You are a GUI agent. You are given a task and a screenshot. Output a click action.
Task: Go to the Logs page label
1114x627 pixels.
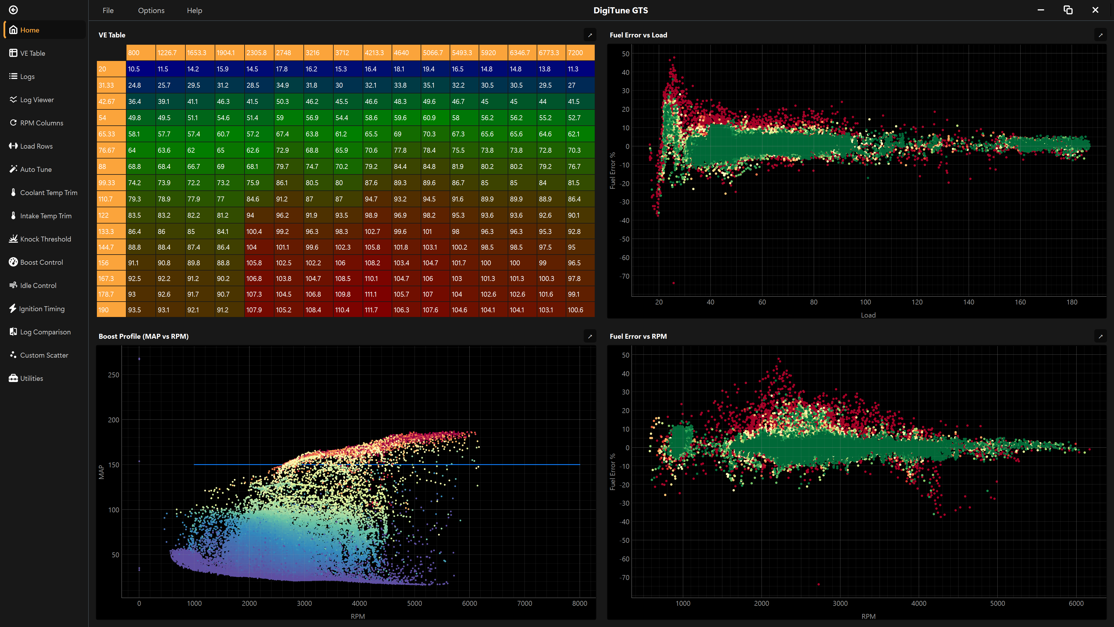27,77
